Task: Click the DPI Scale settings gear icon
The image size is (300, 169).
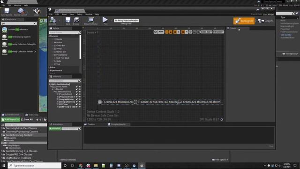Action: 222,120
